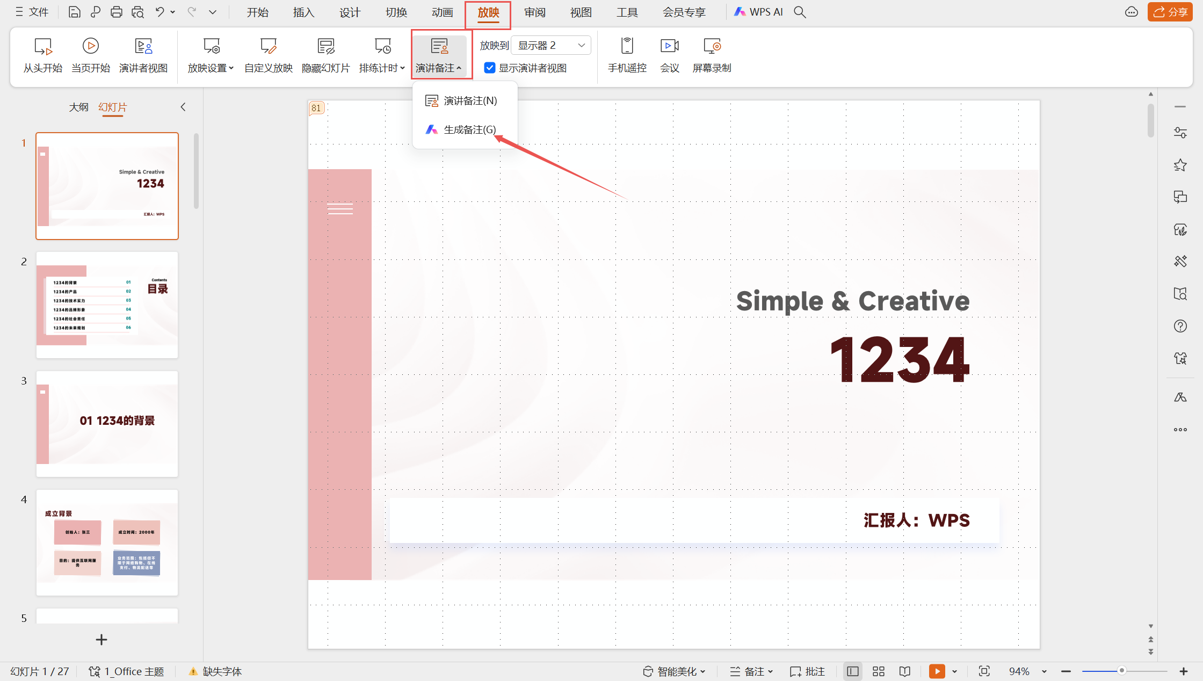Start a meeting (会议)
The image size is (1203, 681).
pos(669,55)
